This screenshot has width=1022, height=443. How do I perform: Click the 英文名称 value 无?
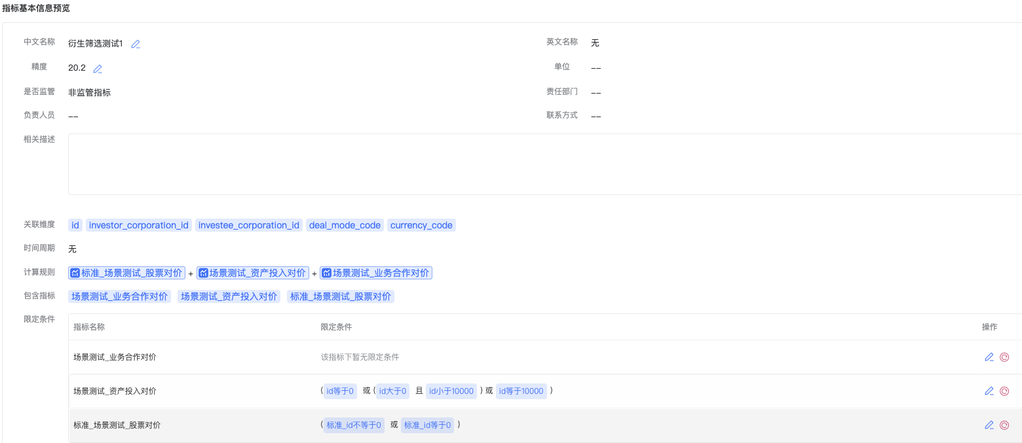pos(595,43)
